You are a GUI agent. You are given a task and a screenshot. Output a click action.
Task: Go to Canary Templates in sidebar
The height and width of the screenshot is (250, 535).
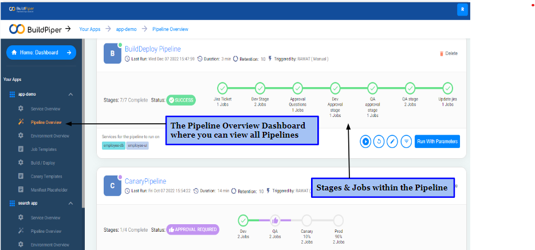coord(46,176)
